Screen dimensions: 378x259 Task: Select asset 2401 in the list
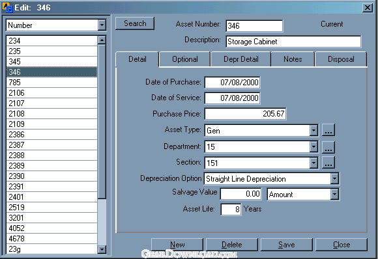coord(51,197)
